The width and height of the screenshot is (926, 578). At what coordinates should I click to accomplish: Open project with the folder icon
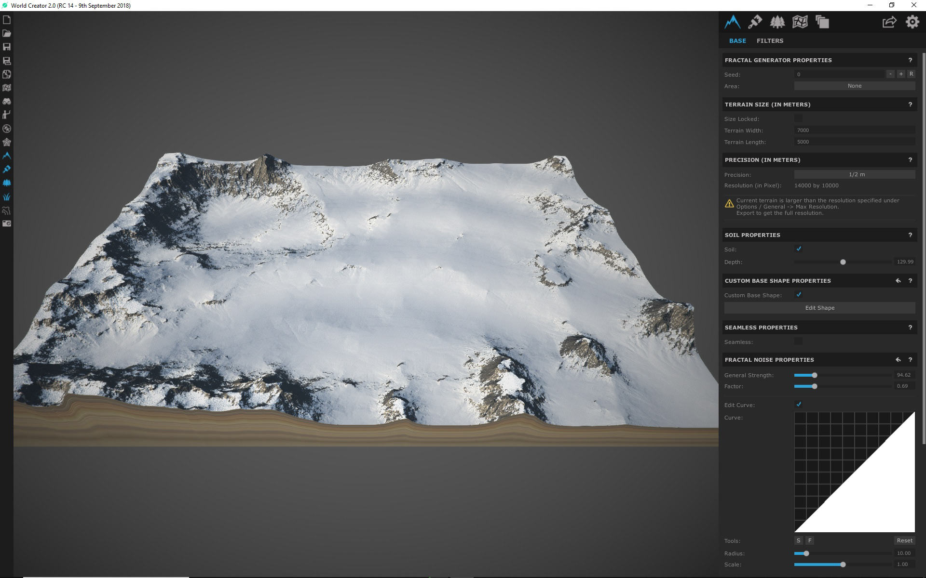pos(7,34)
